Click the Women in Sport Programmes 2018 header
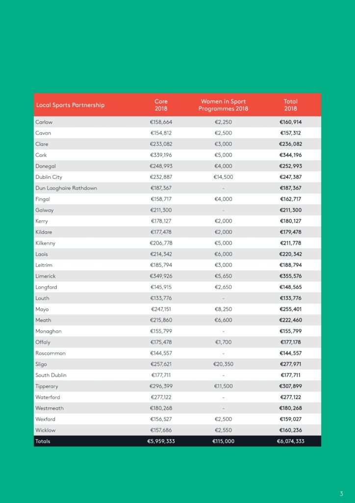The image size is (355, 503). click(223, 105)
